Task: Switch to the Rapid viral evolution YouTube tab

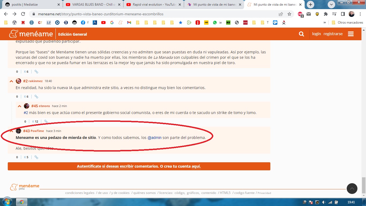Action: [x=154, y=5]
